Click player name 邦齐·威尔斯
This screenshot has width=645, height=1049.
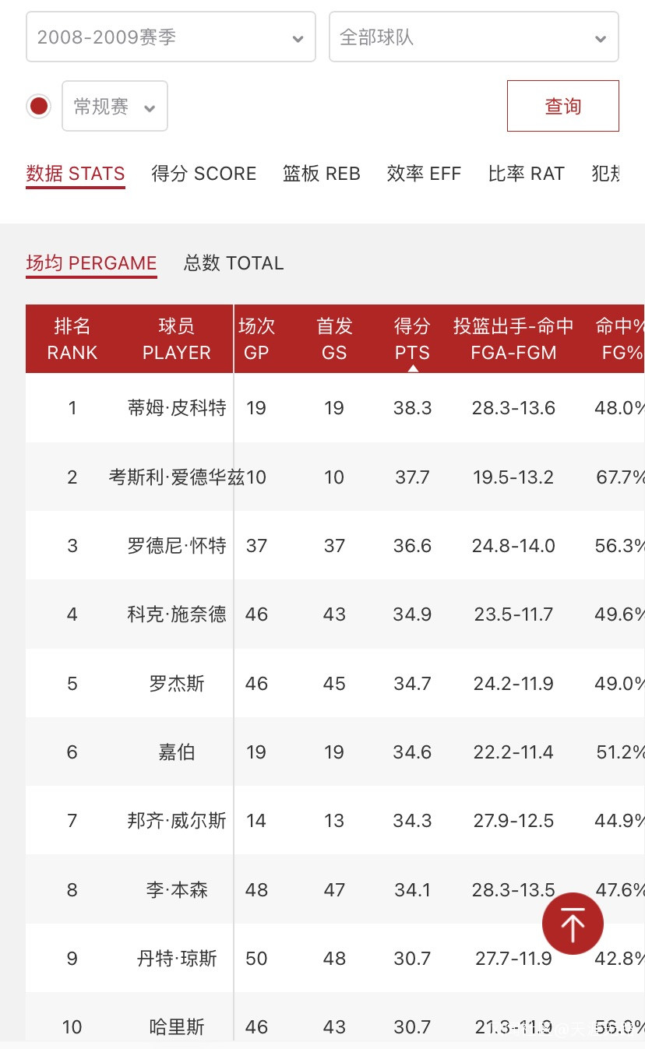pyautogui.click(x=177, y=821)
